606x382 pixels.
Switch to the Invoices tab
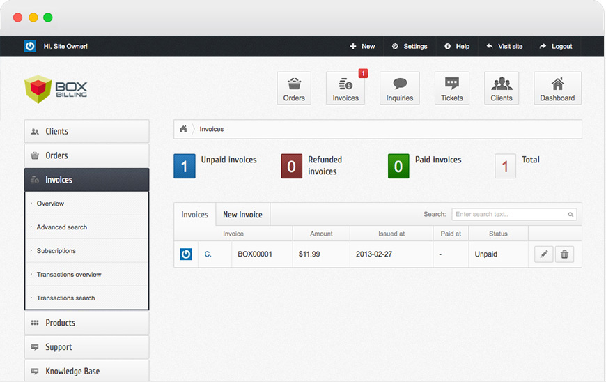click(x=195, y=215)
